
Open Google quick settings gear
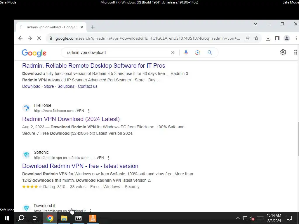[x=283, y=52]
